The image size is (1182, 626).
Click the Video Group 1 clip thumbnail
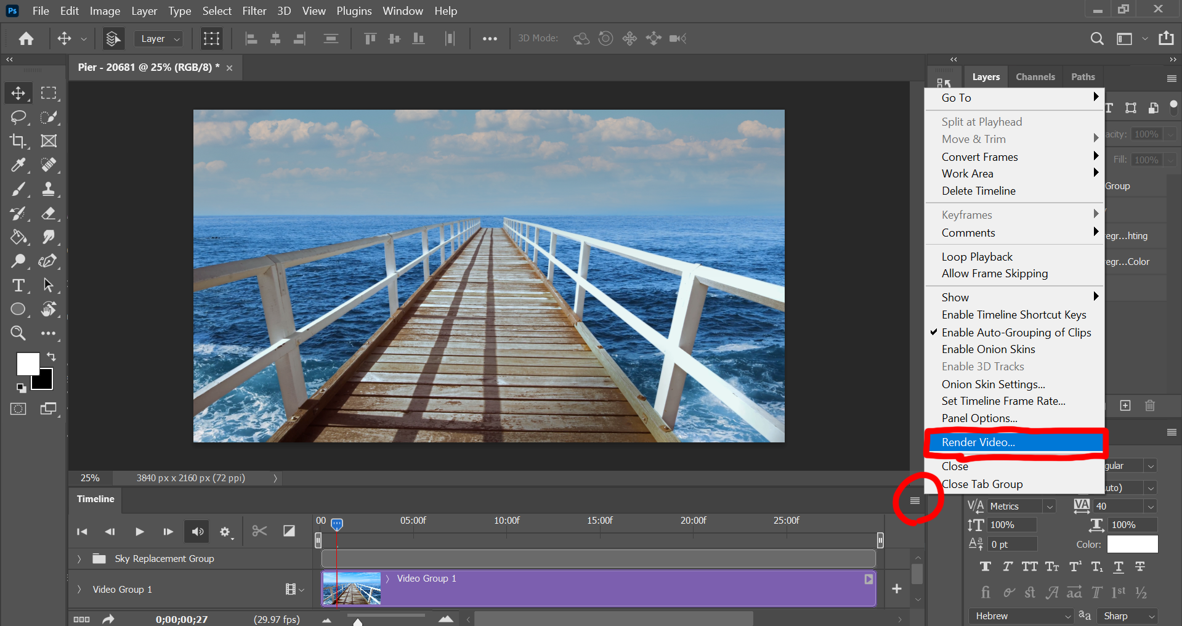(x=352, y=588)
